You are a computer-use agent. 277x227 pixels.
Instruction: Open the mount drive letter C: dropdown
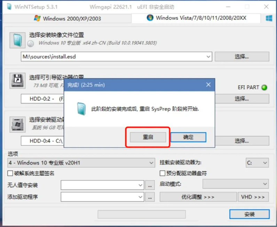(x=257, y=163)
